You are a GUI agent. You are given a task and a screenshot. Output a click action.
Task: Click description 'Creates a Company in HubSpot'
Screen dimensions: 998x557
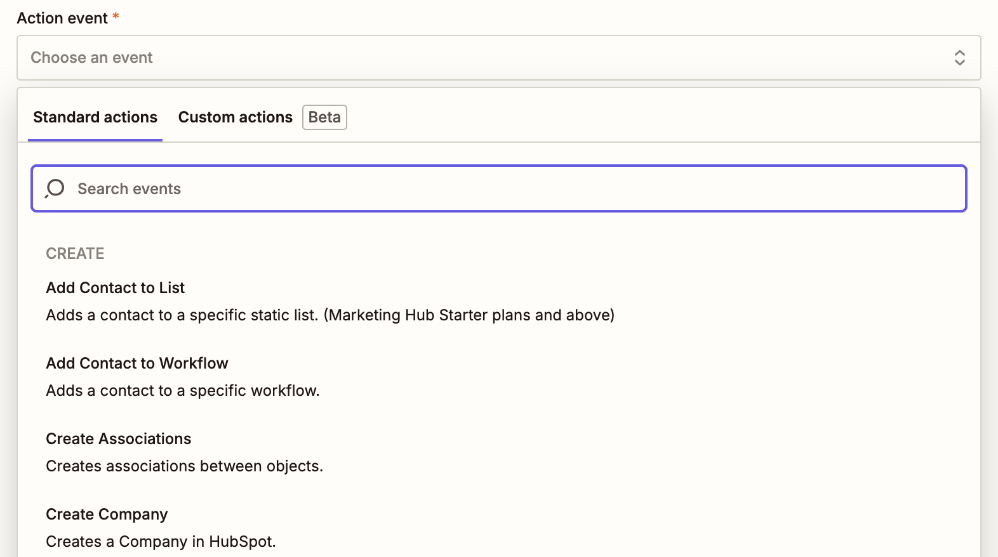click(161, 542)
